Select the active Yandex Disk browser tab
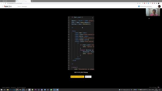162x91 pixels. pyautogui.click(x=23, y=1)
